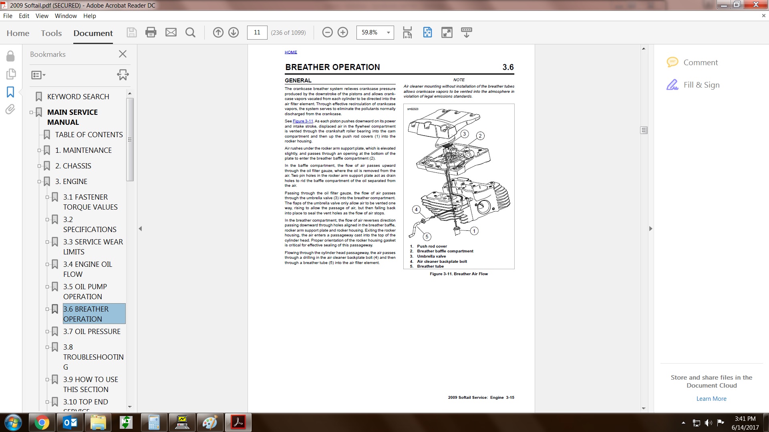Image resolution: width=769 pixels, height=432 pixels.
Task: Zoom in with plus icon
Action: point(343,32)
